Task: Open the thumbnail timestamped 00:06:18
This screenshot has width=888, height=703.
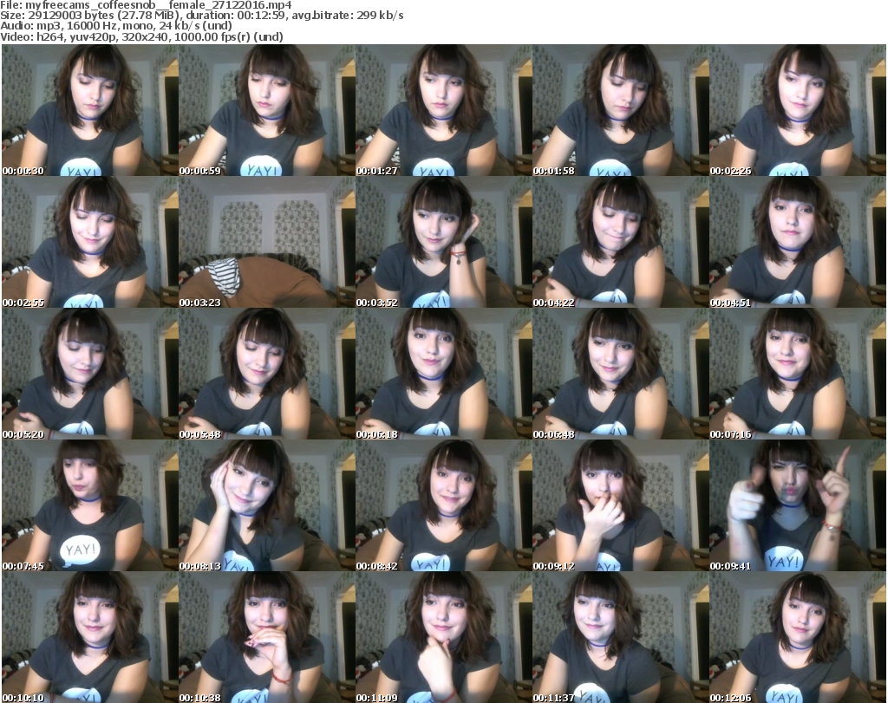Action: click(443, 374)
